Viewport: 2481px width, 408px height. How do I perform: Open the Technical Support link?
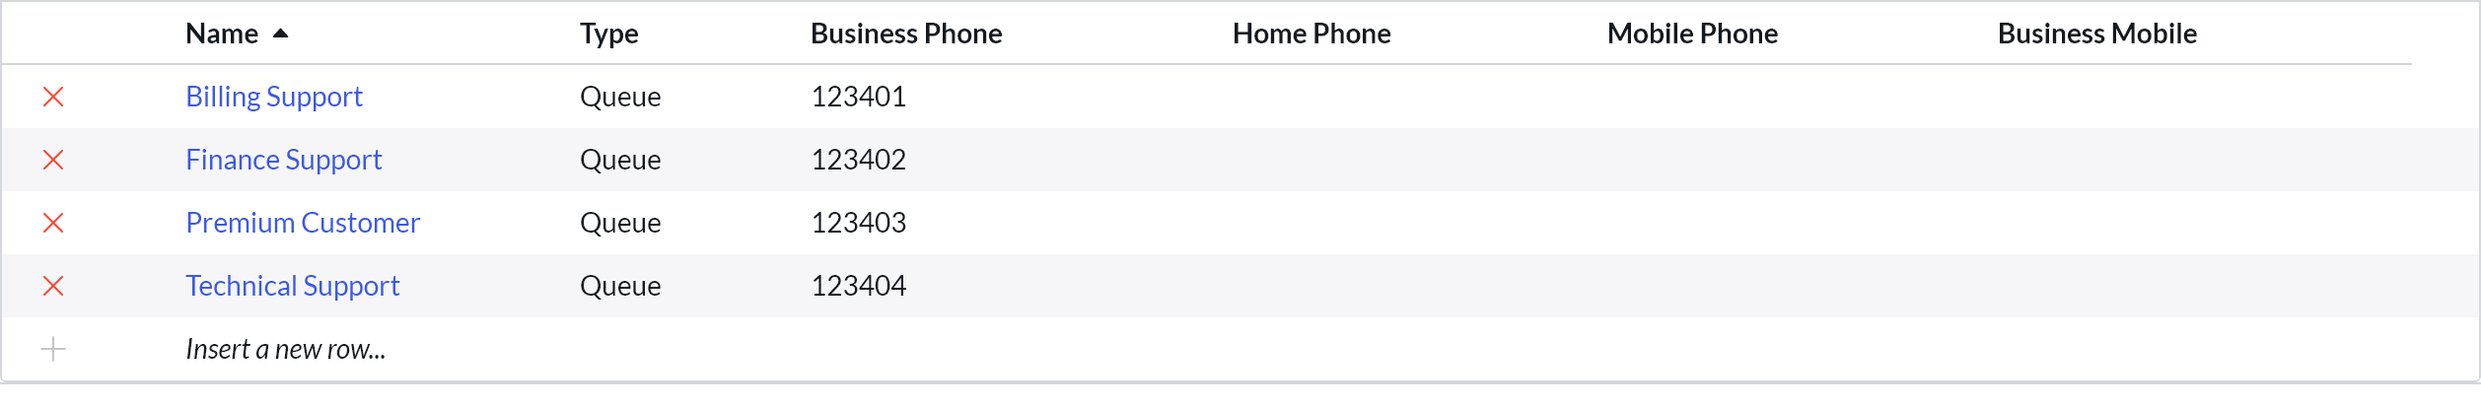click(x=293, y=286)
